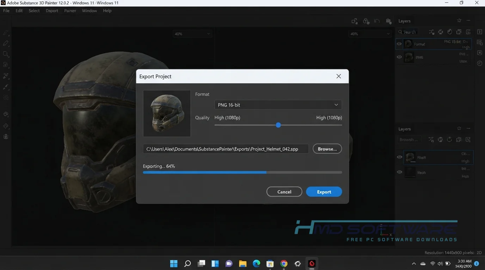Click the taskbar clock showing 3:30 AM
Image resolution: width=485 pixels, height=270 pixels.
pyautogui.click(x=464, y=264)
